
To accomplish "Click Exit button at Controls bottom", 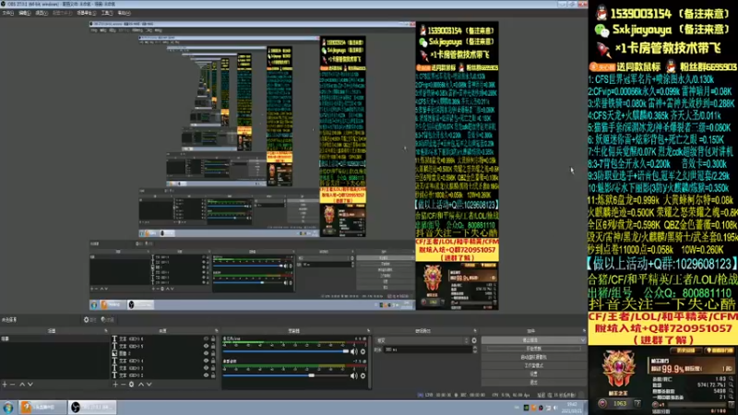I will [x=533, y=383].
